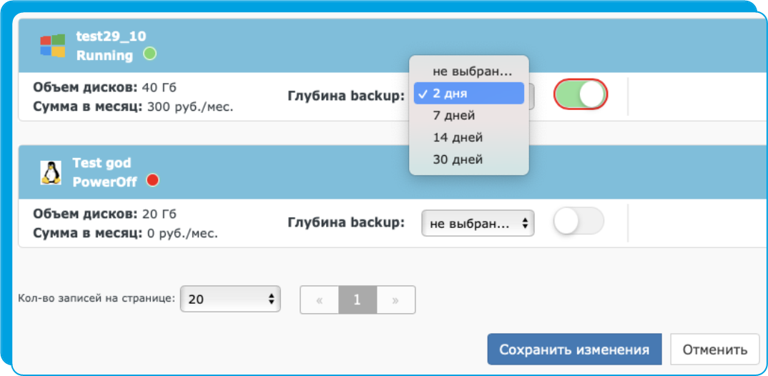768x376 pixels.
Task: Click the Windows logo icon for test29_10
Action: (x=52, y=46)
